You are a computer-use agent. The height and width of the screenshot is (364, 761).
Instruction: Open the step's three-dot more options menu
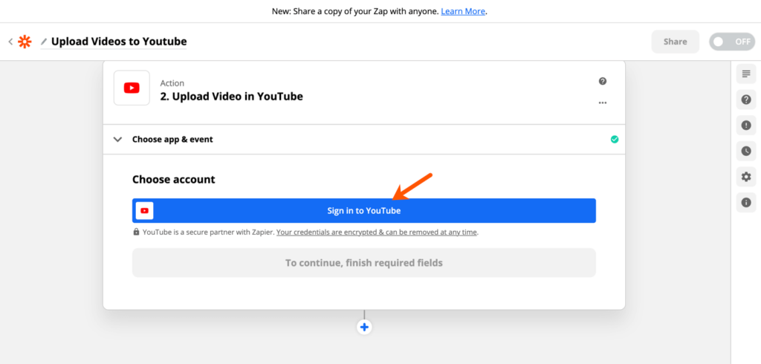(x=602, y=103)
